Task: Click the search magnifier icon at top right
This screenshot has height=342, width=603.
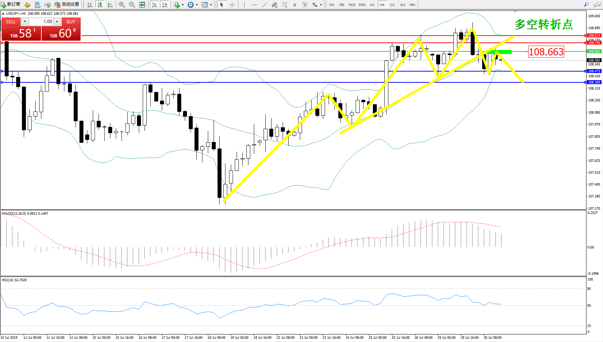Action: click(x=586, y=5)
